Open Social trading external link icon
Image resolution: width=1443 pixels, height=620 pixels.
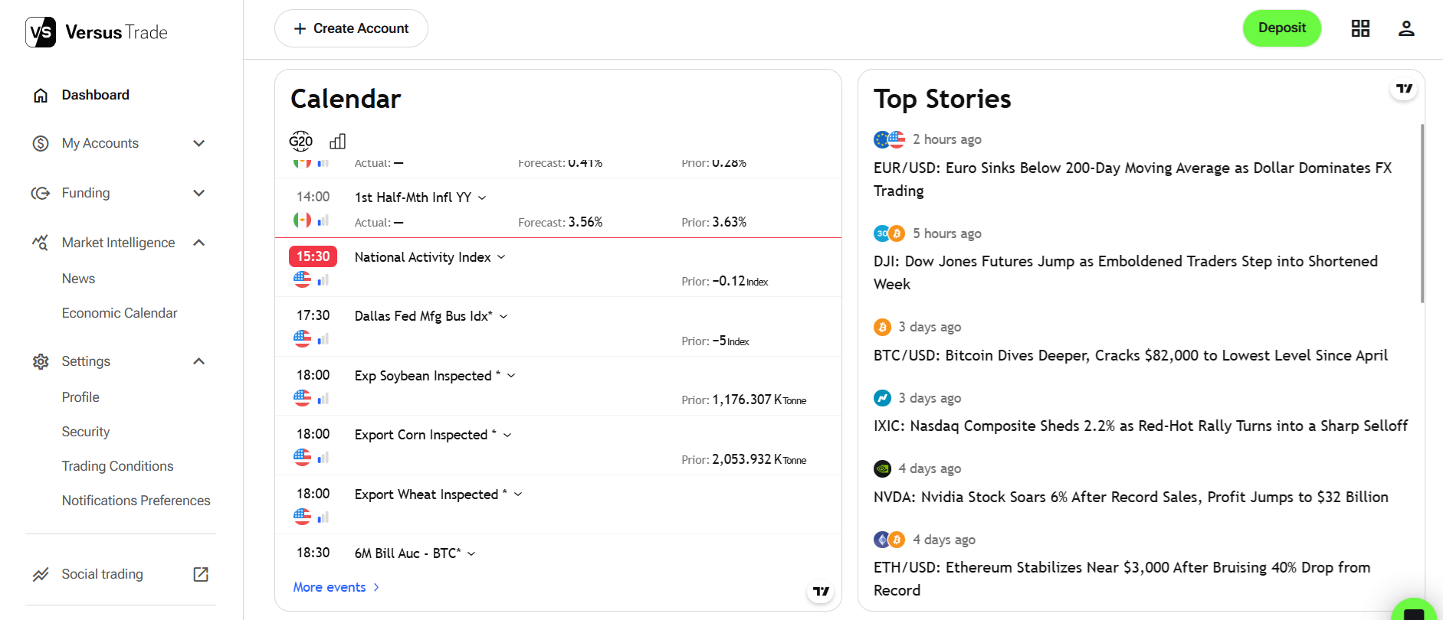(x=201, y=574)
